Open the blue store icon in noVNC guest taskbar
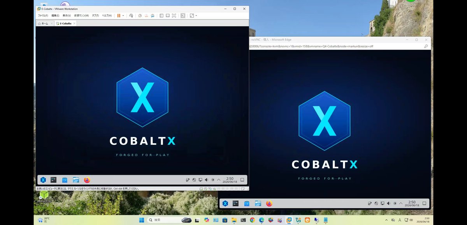Viewport: 467px width, 225px height. tap(247, 203)
